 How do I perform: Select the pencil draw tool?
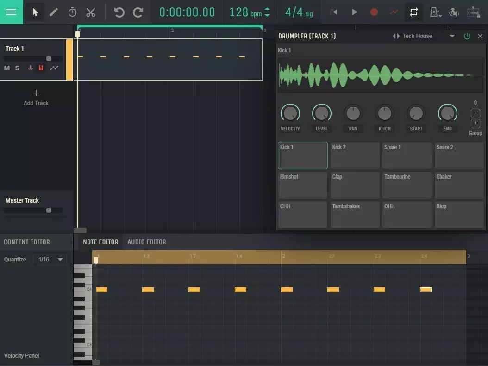54,12
